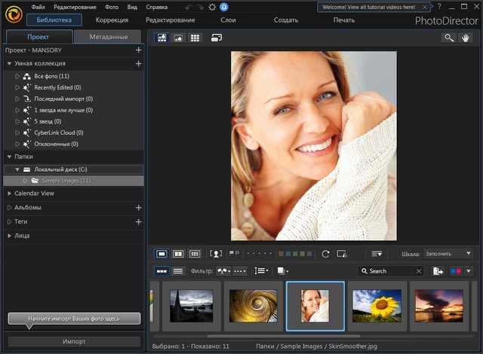Collapse Умная коллекция section
This screenshot has width=483, height=354.
(9, 63)
